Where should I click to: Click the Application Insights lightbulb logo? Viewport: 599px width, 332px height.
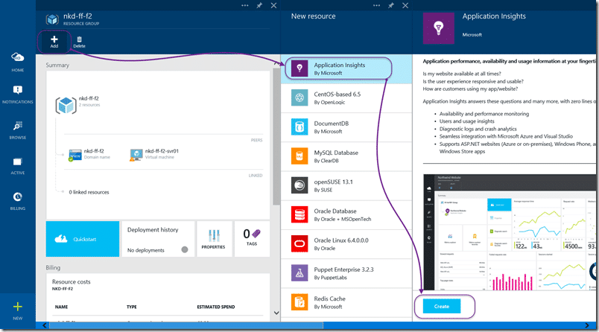pyautogui.click(x=439, y=28)
